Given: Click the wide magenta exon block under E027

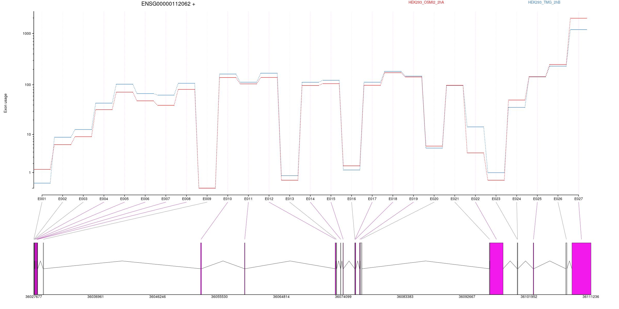Looking at the screenshot, I should [581, 269].
